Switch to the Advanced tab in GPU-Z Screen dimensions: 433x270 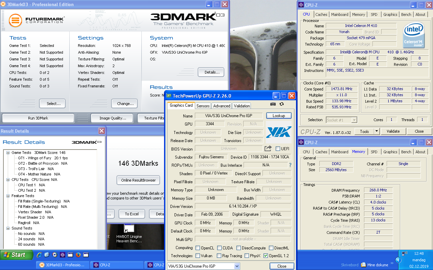pos(222,106)
